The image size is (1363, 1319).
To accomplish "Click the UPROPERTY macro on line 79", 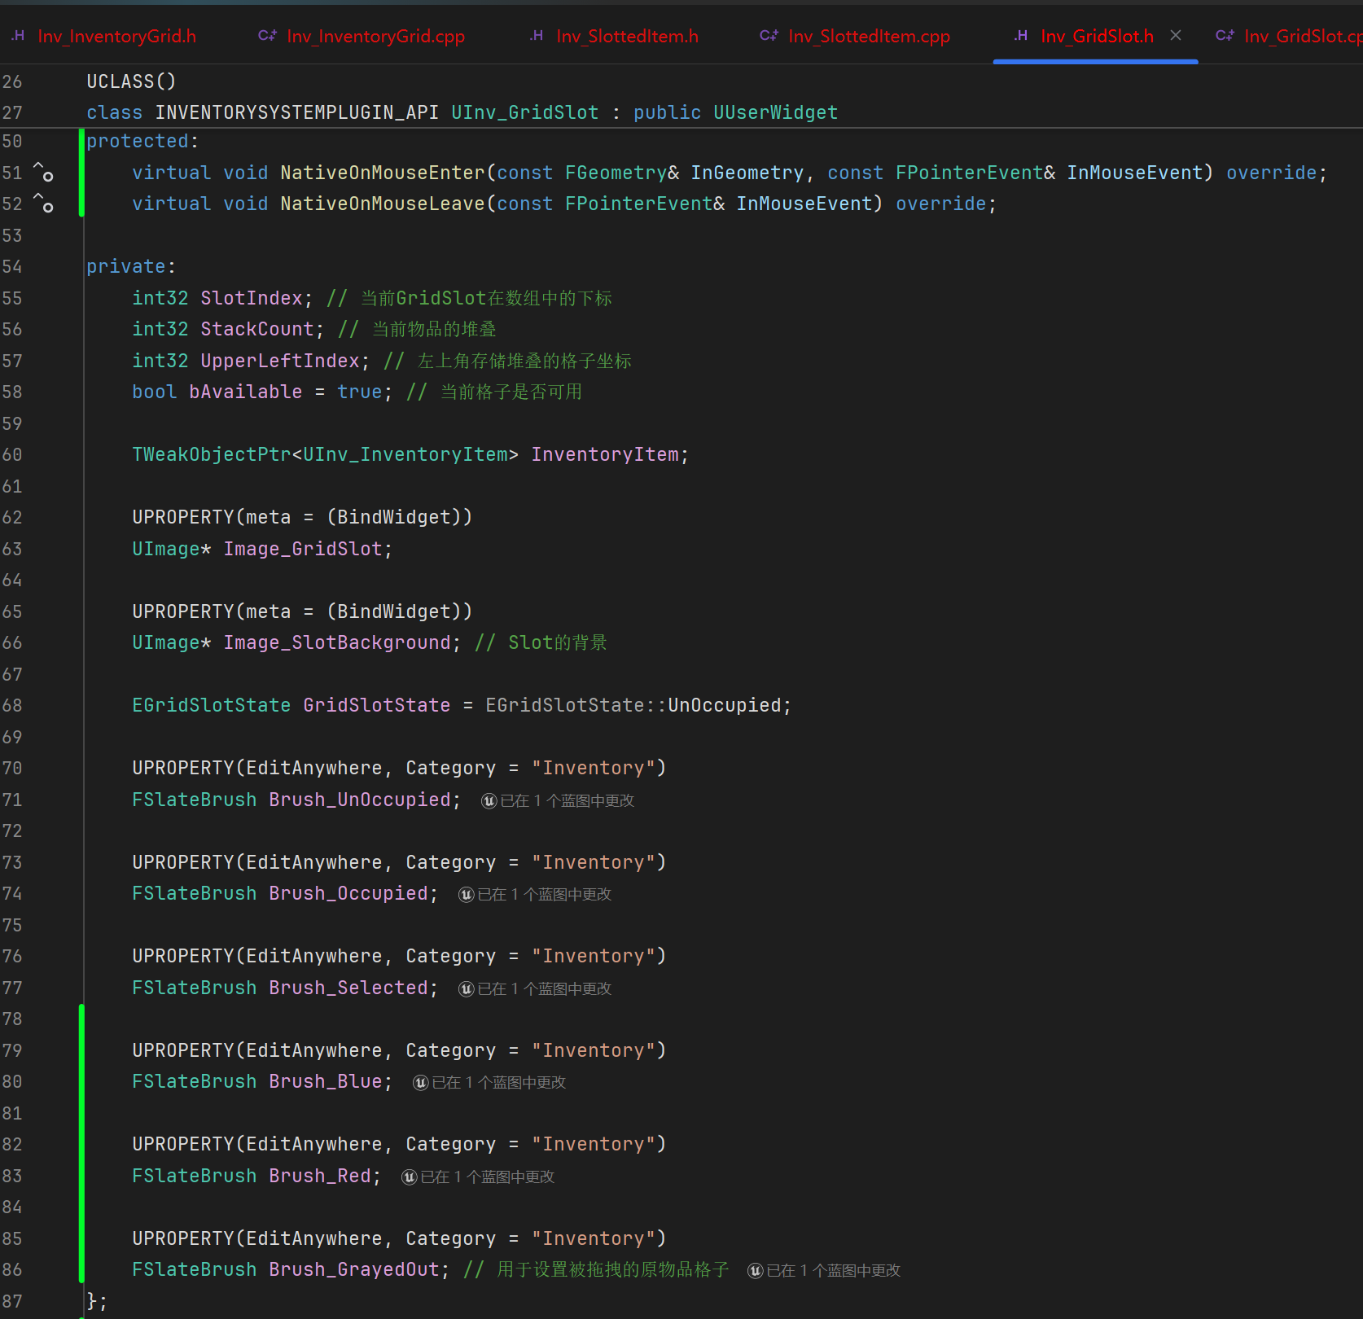I will pos(183,1050).
